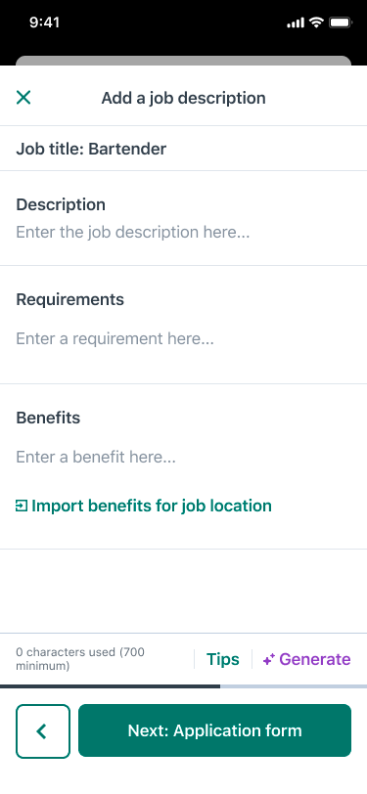Tap the Description section heading
This screenshot has width=367, height=794.
[x=61, y=204]
